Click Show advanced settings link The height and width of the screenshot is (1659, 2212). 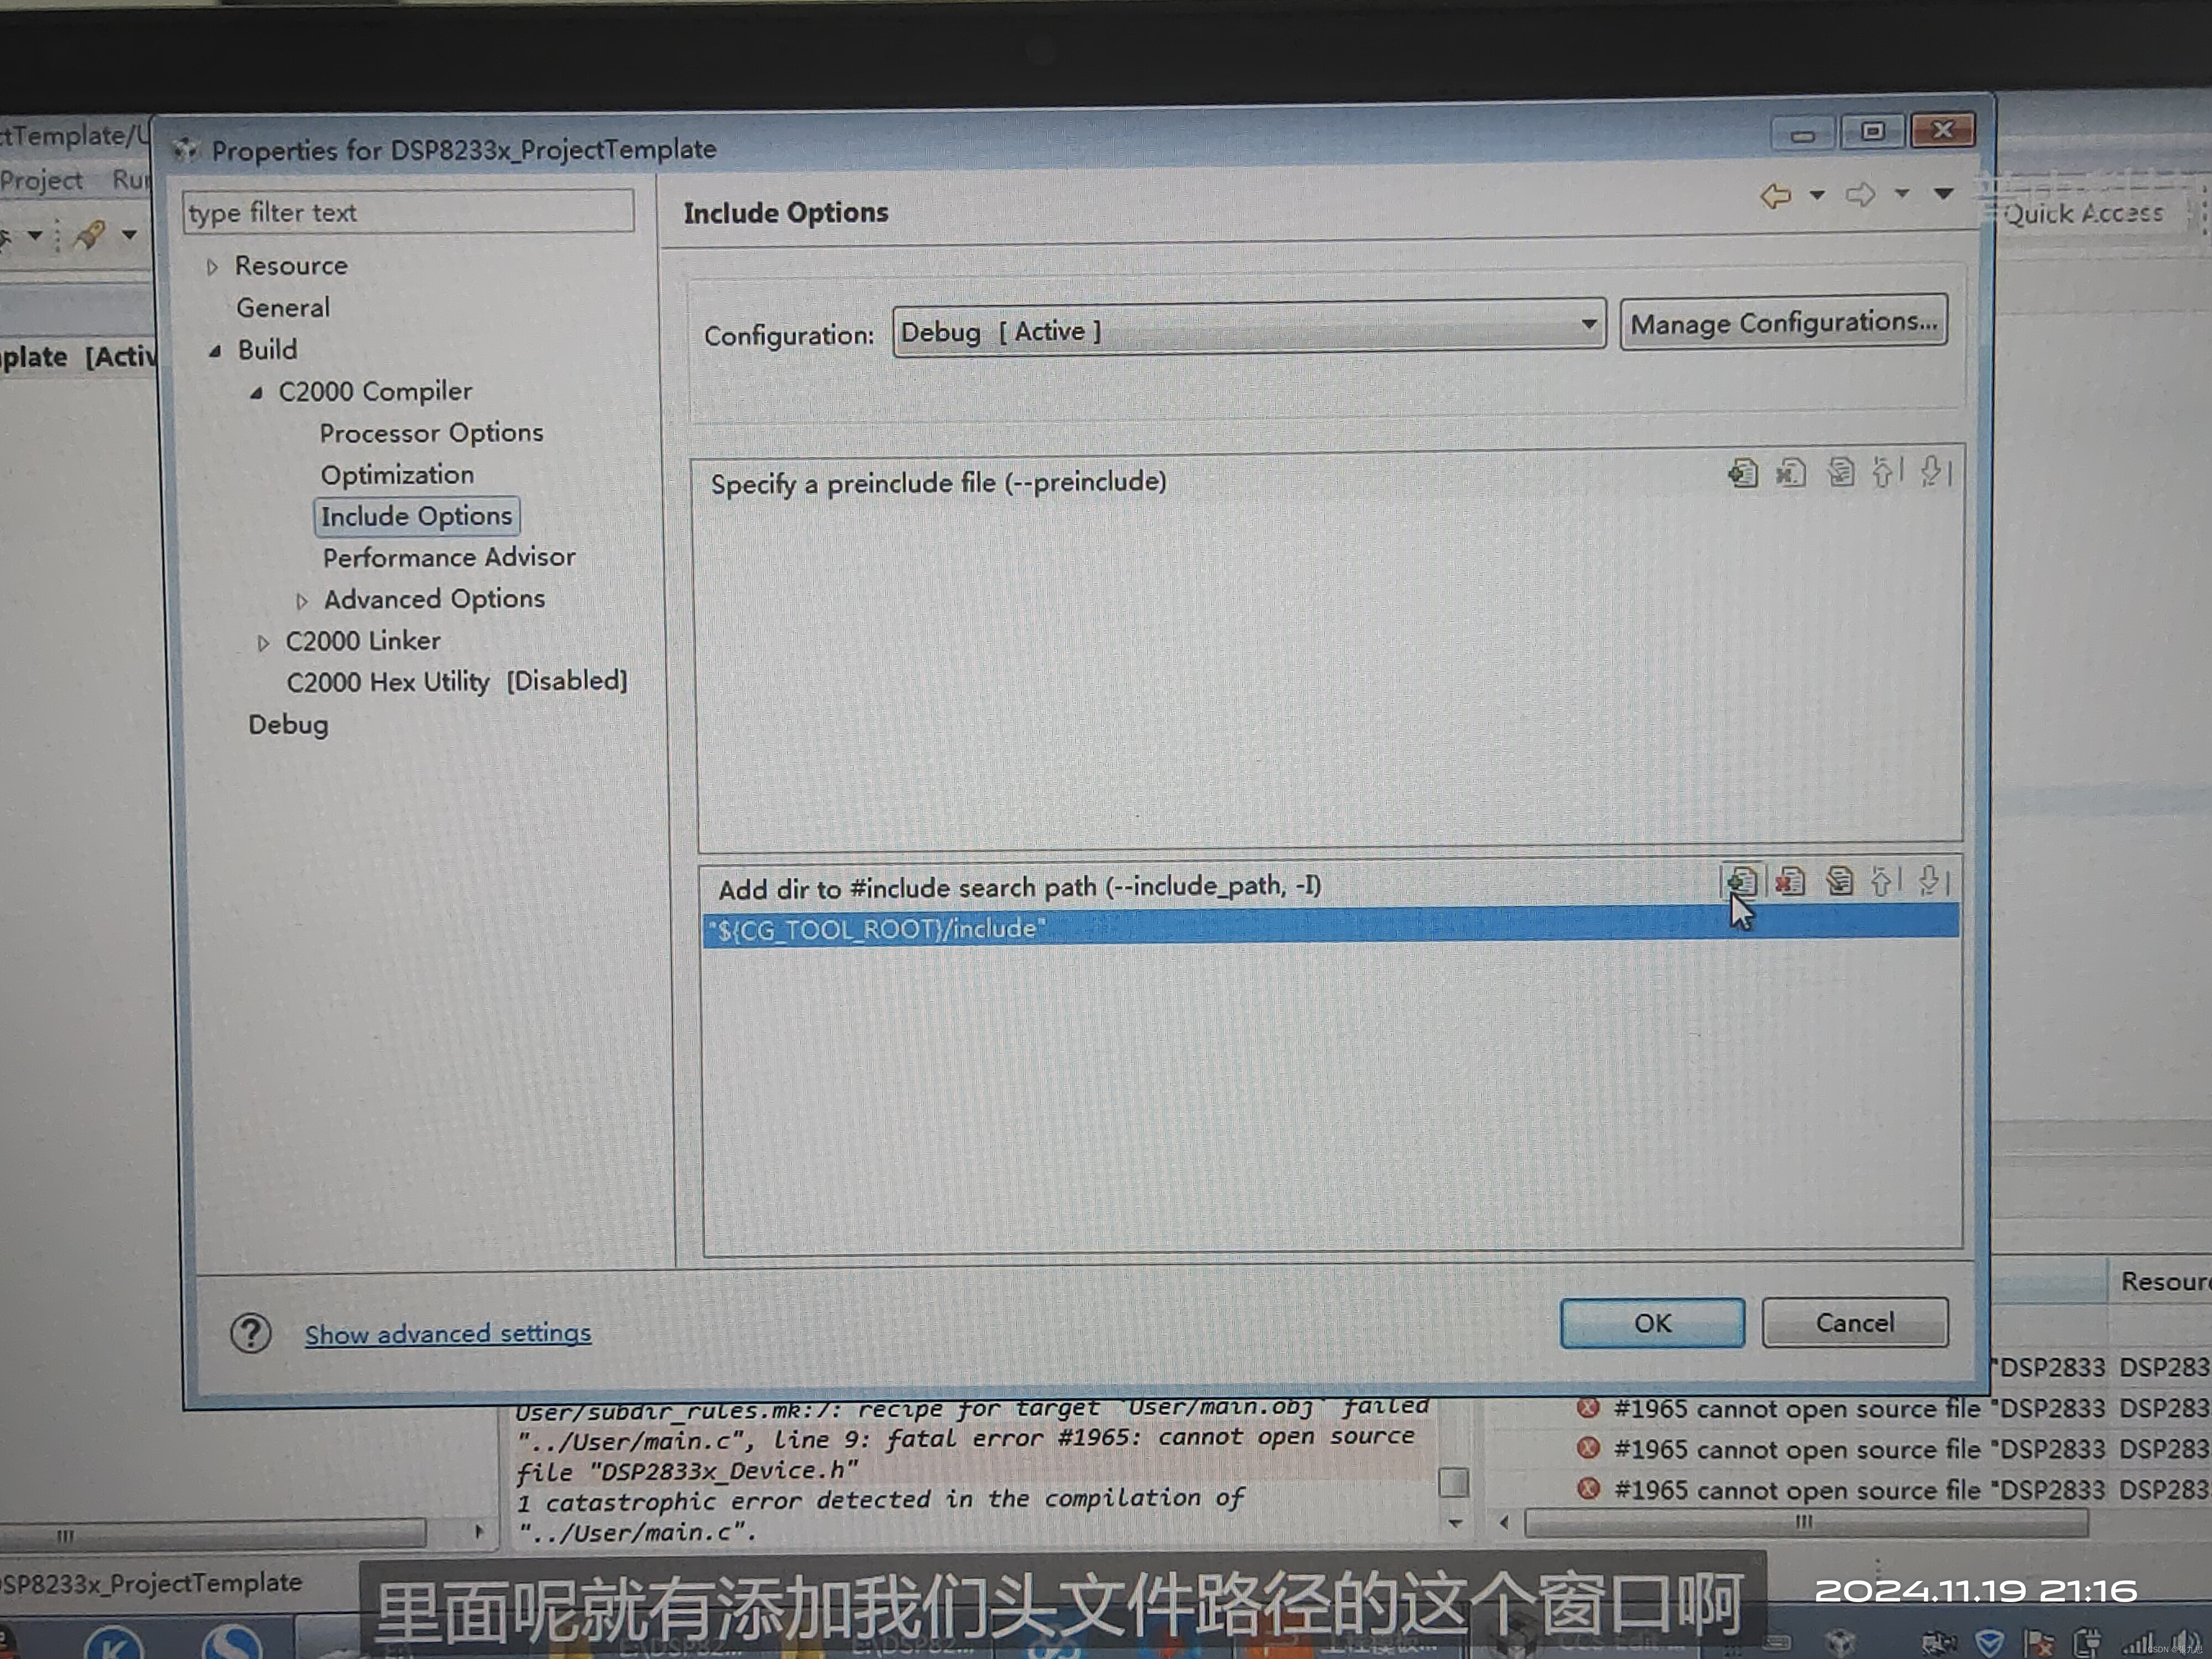pos(447,1333)
